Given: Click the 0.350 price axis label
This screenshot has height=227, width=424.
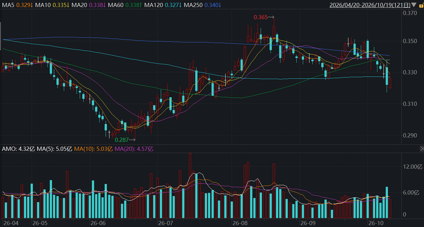Looking at the screenshot, I should 410,41.
